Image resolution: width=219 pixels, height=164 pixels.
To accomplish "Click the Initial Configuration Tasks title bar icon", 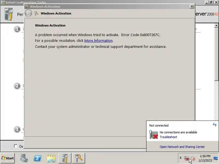I will [3, 2].
